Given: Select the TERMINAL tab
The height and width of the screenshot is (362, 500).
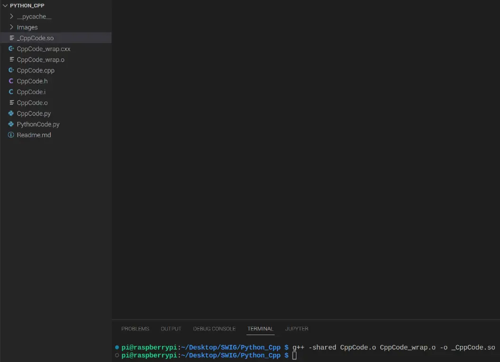Looking at the screenshot, I should (260, 328).
